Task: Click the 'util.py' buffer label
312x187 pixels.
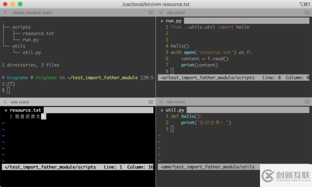Action: (x=175, y=110)
